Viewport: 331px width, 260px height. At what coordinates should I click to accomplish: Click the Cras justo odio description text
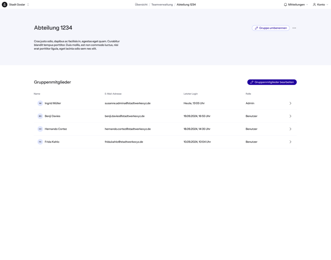[77, 45]
